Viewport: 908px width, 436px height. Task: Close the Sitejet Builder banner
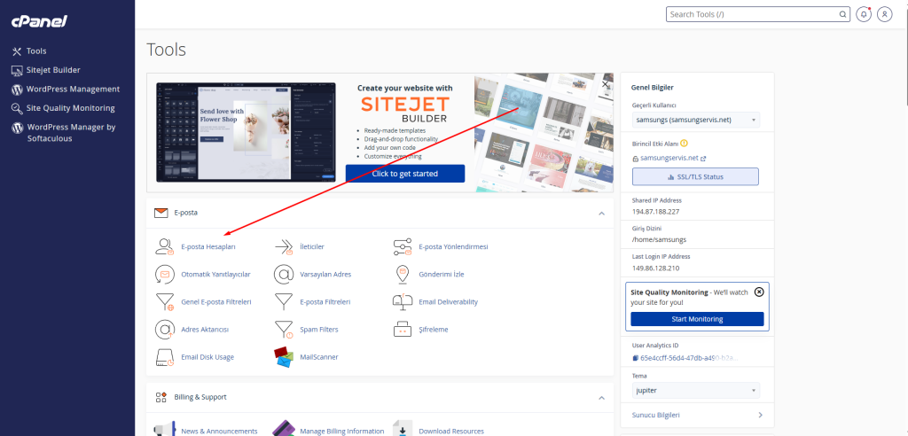[x=605, y=84]
